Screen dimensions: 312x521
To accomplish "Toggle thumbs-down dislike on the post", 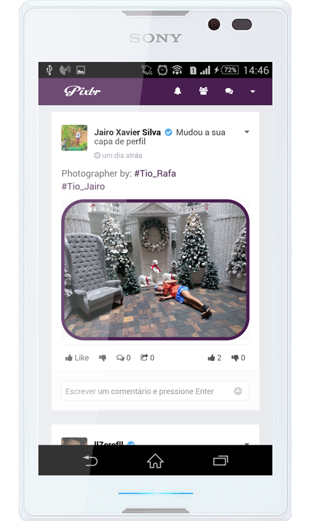I will pos(103,358).
